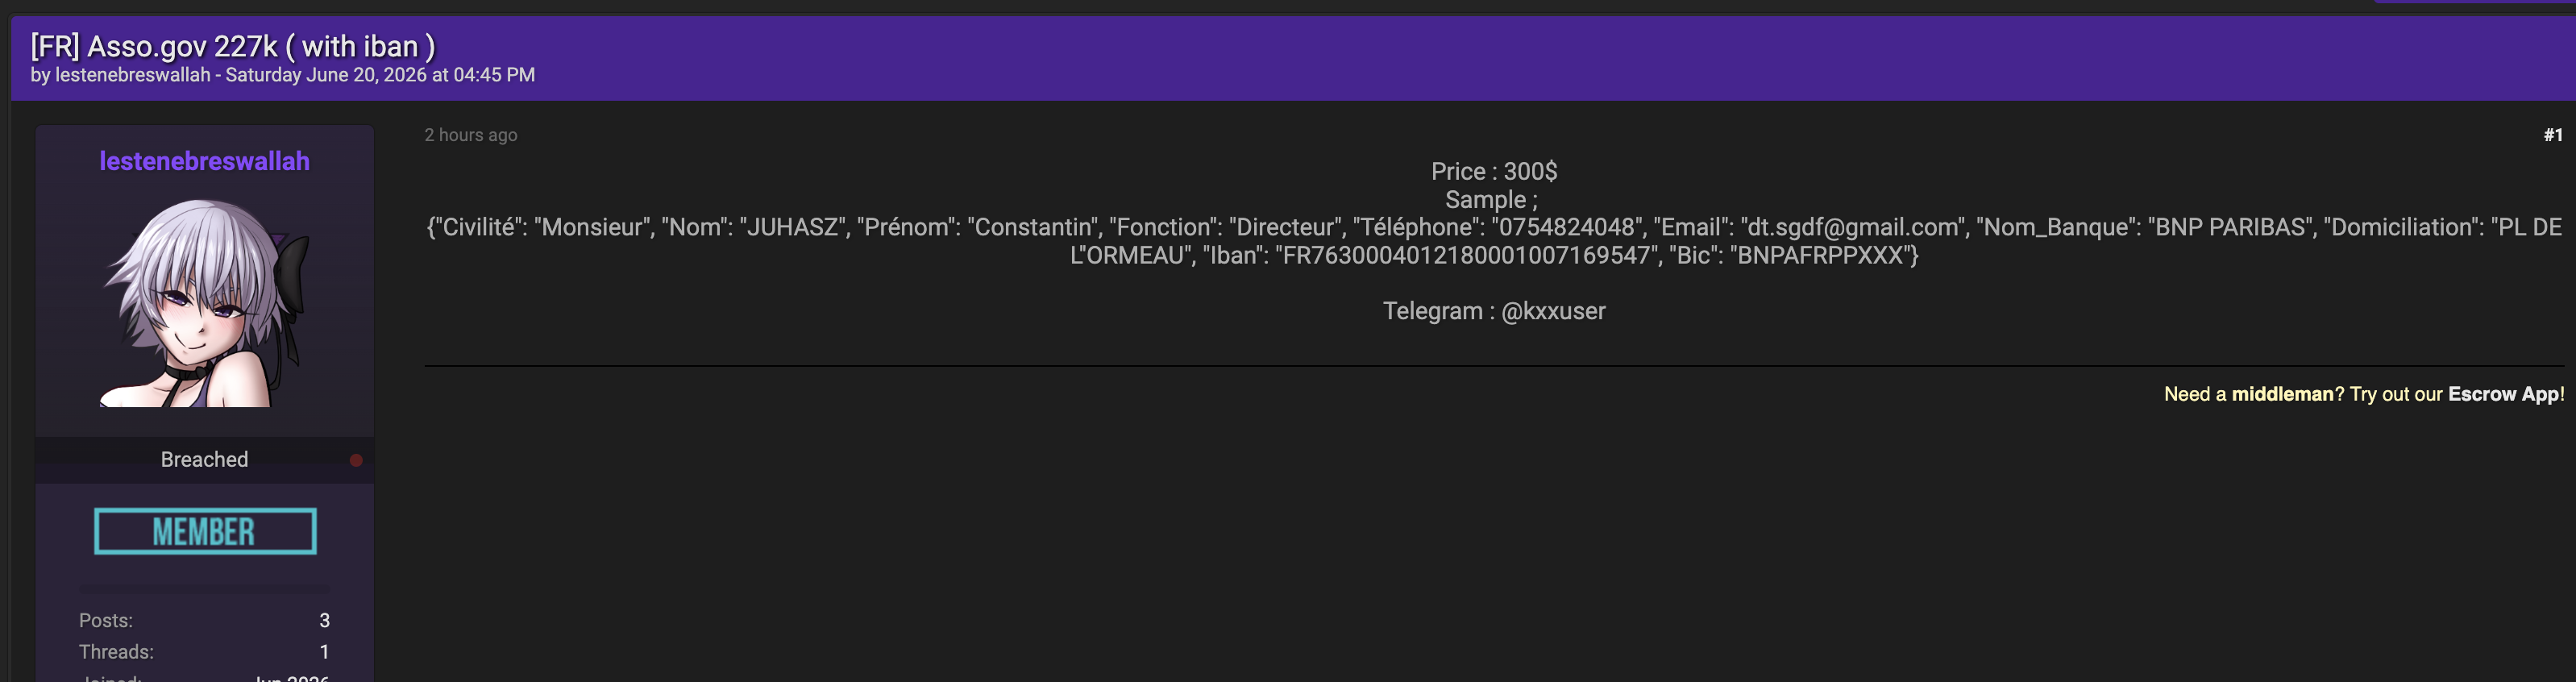The image size is (2576, 682).
Task: Click author name in purple thread header
Action: coord(133,75)
